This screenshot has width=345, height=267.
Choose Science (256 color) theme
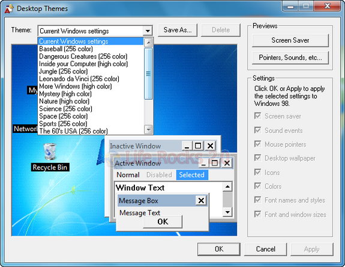91,109
